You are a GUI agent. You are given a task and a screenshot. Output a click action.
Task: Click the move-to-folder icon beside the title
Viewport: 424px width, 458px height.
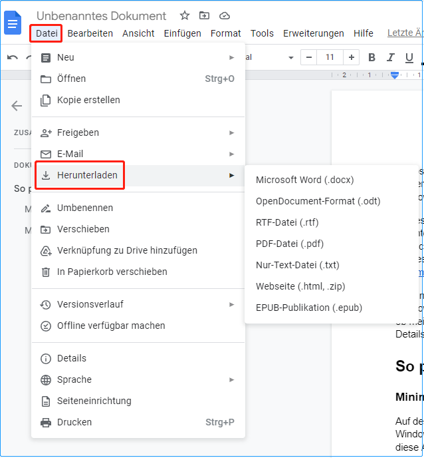[x=204, y=15]
